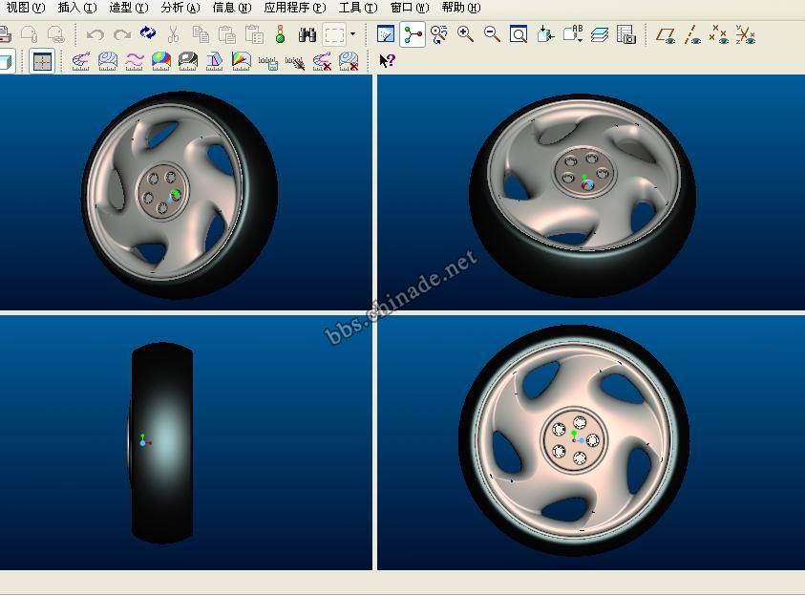Click the curvature analysis icon

point(81,61)
